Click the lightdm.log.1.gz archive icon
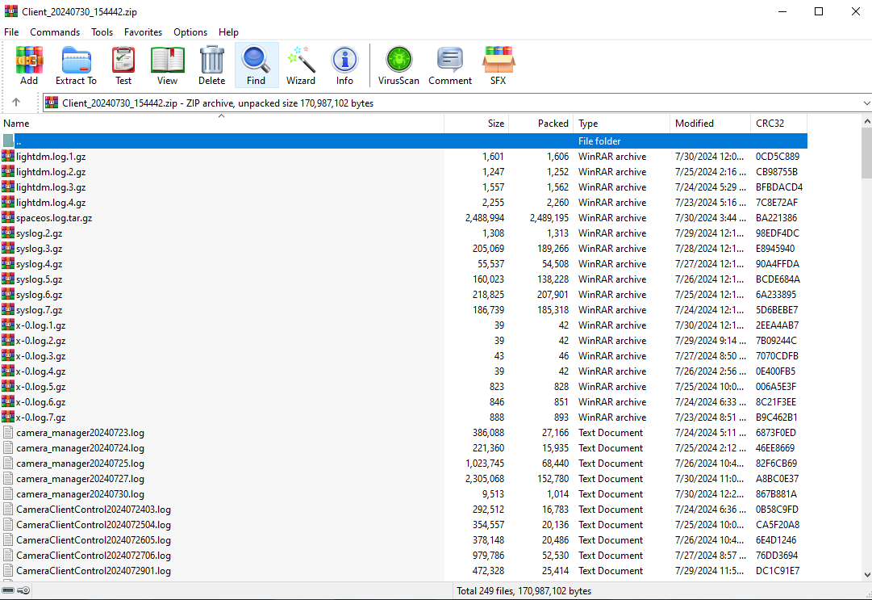Viewport: 872px width, 600px height. (x=8, y=157)
